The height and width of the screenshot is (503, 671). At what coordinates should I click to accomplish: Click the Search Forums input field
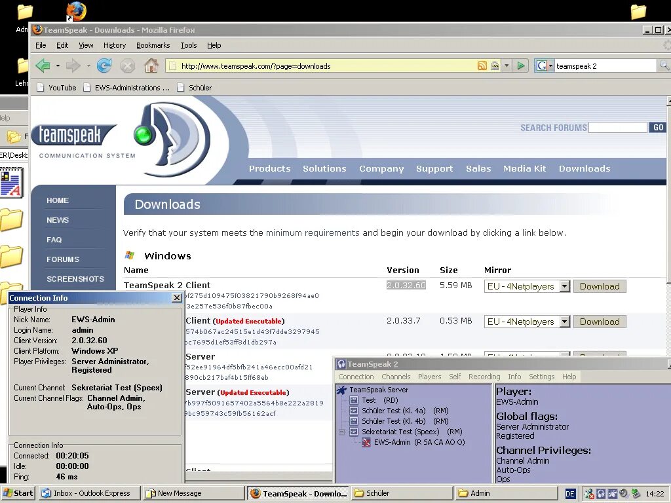pyautogui.click(x=617, y=128)
